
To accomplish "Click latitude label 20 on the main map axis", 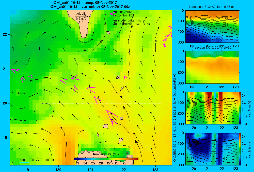I will click(5, 103).
